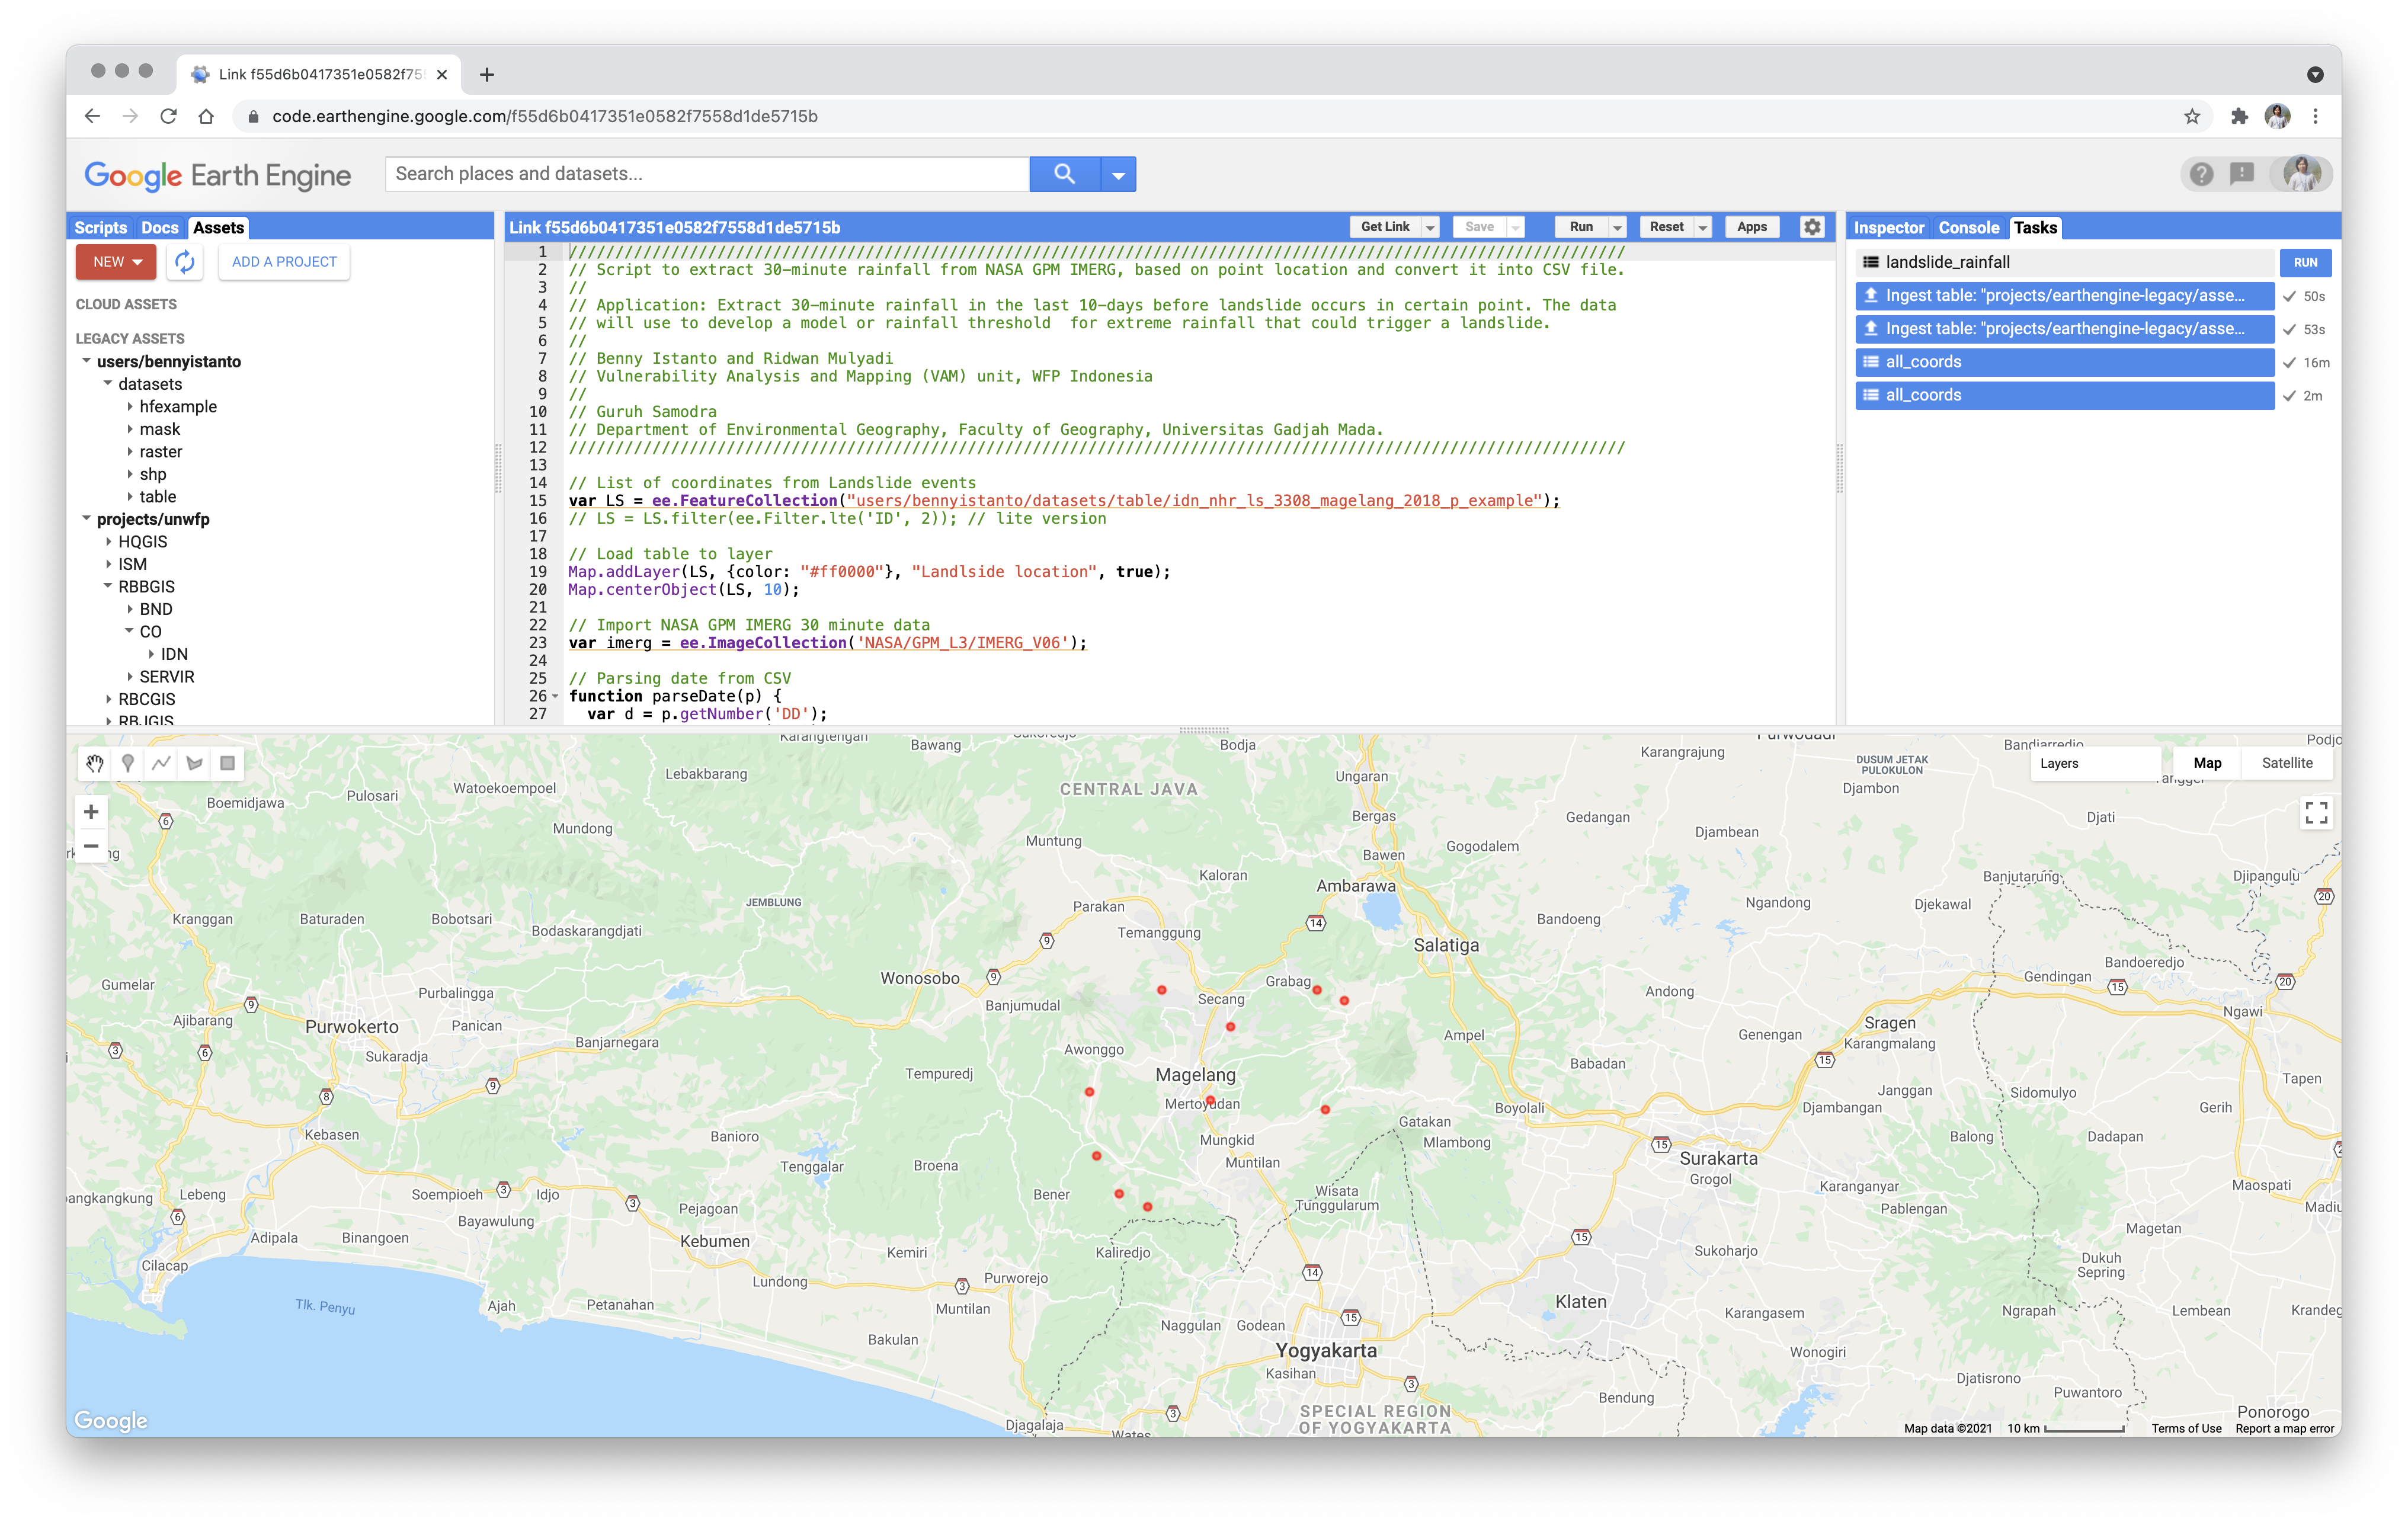The image size is (2408, 1525).
Task: Select the hand pan tool on map
Action: [x=95, y=763]
